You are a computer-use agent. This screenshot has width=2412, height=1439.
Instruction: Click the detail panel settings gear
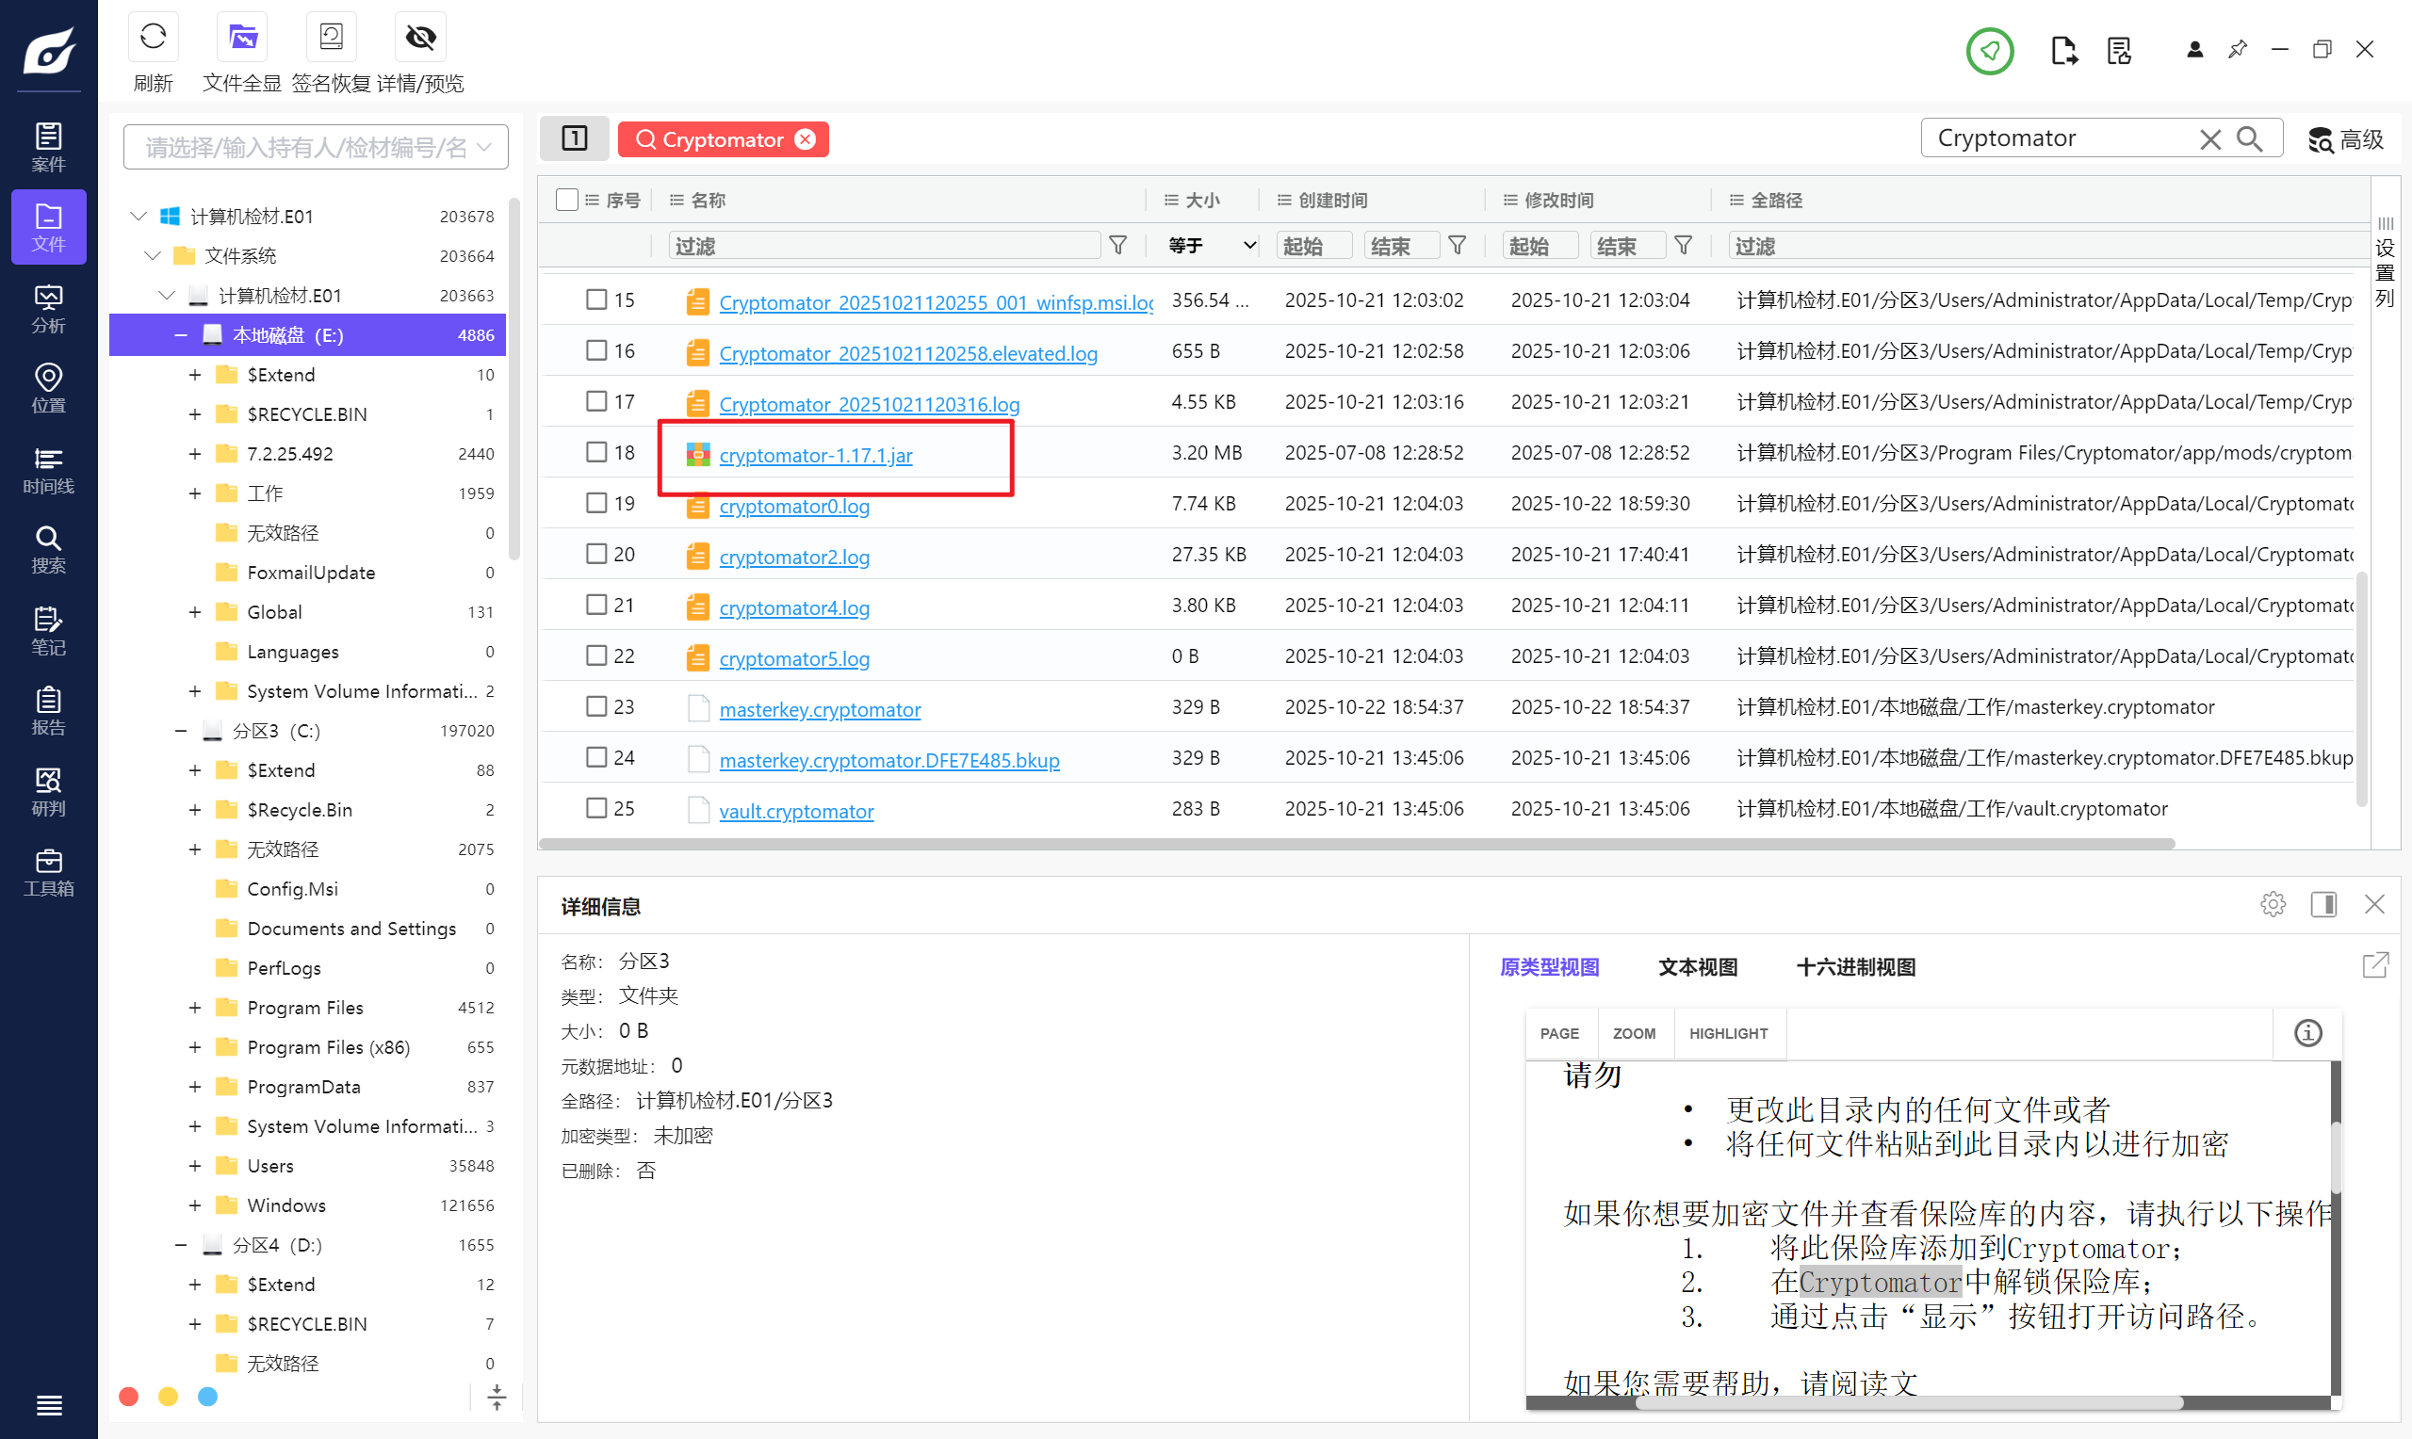[2273, 905]
